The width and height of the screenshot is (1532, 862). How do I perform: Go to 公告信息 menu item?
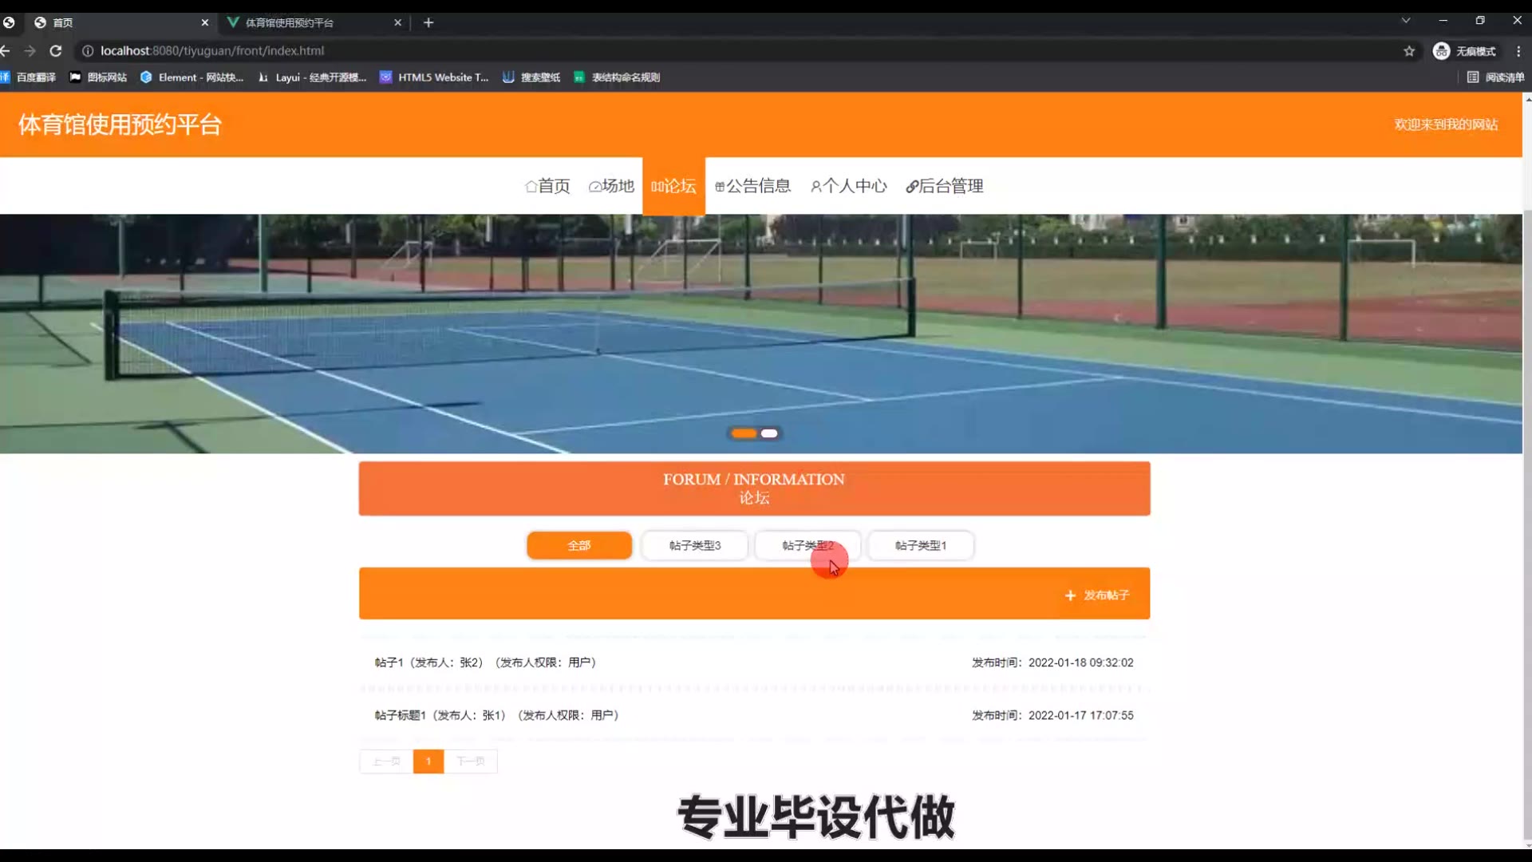752,186
